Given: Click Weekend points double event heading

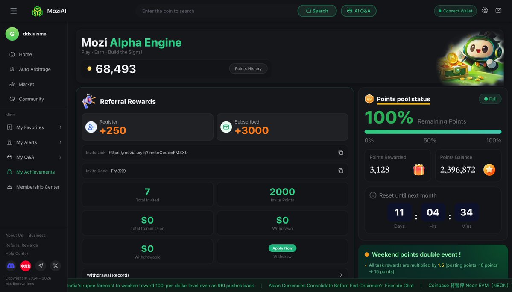Looking at the screenshot, I should tap(416, 254).
